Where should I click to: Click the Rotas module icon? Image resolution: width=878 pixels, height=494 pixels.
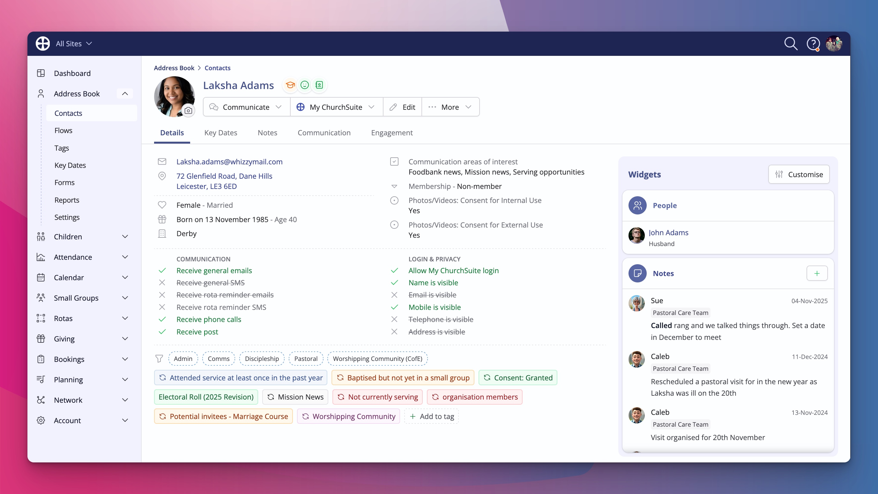click(41, 318)
